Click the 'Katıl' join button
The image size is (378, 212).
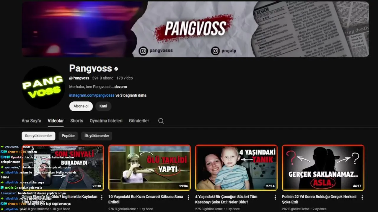coord(103,106)
